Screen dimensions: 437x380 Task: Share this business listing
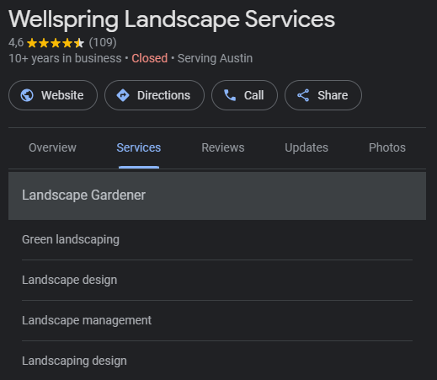tap(323, 95)
